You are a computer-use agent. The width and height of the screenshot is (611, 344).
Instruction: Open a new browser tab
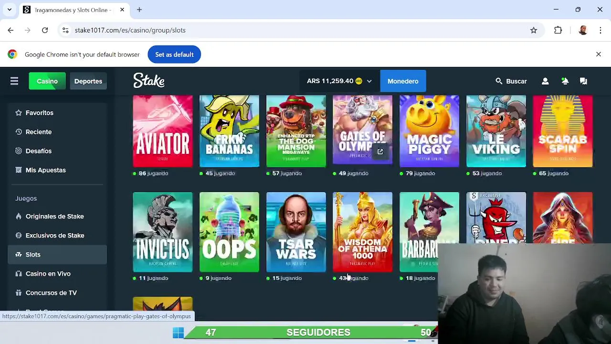139,10
